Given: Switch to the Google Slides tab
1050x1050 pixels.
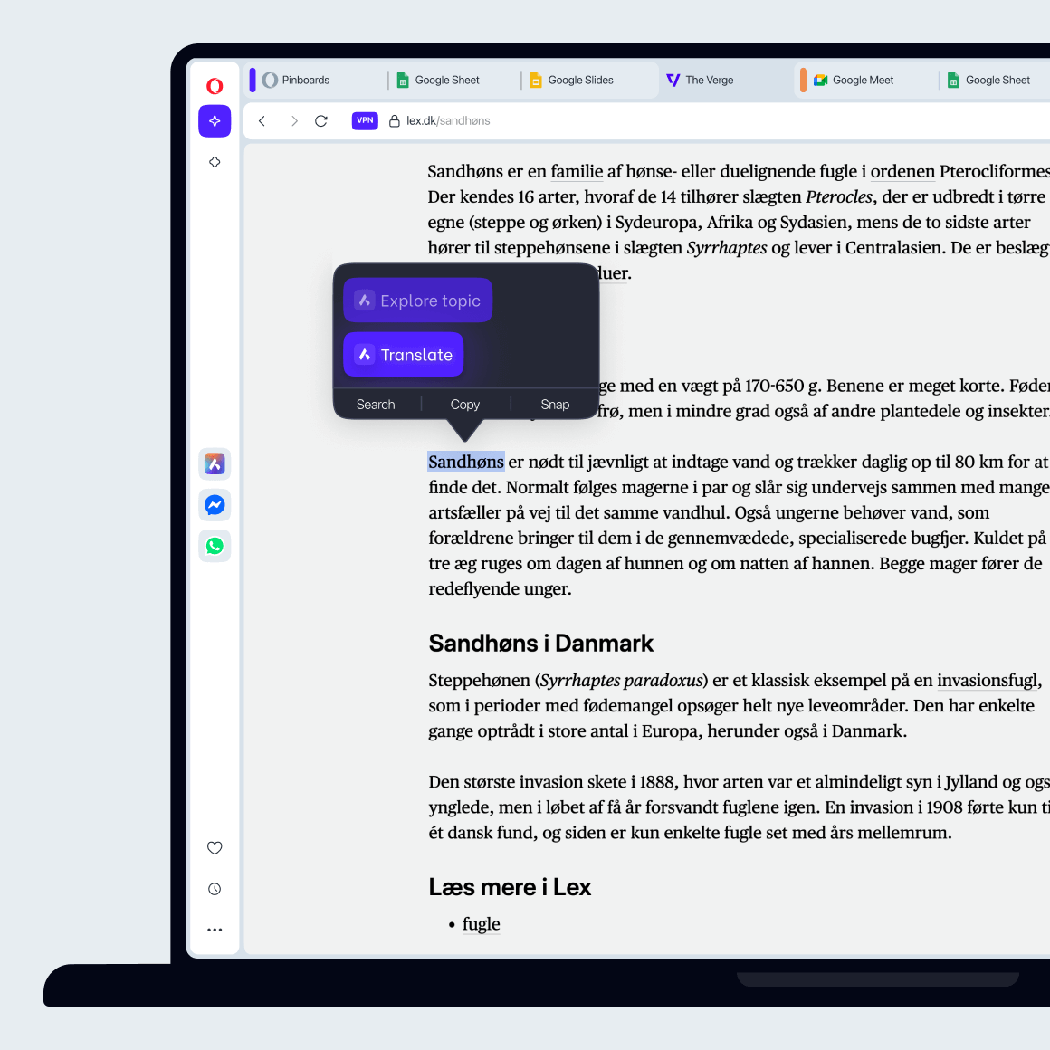Looking at the screenshot, I should pyautogui.click(x=579, y=80).
